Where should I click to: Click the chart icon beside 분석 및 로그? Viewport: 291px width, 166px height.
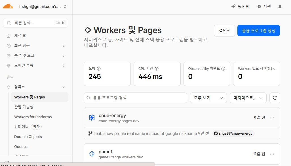(9, 56)
